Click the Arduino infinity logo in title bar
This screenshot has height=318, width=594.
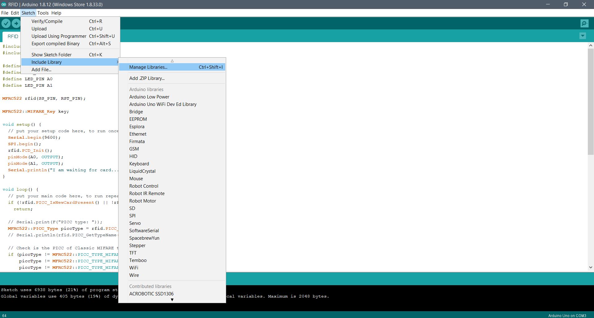pyautogui.click(x=4, y=4)
